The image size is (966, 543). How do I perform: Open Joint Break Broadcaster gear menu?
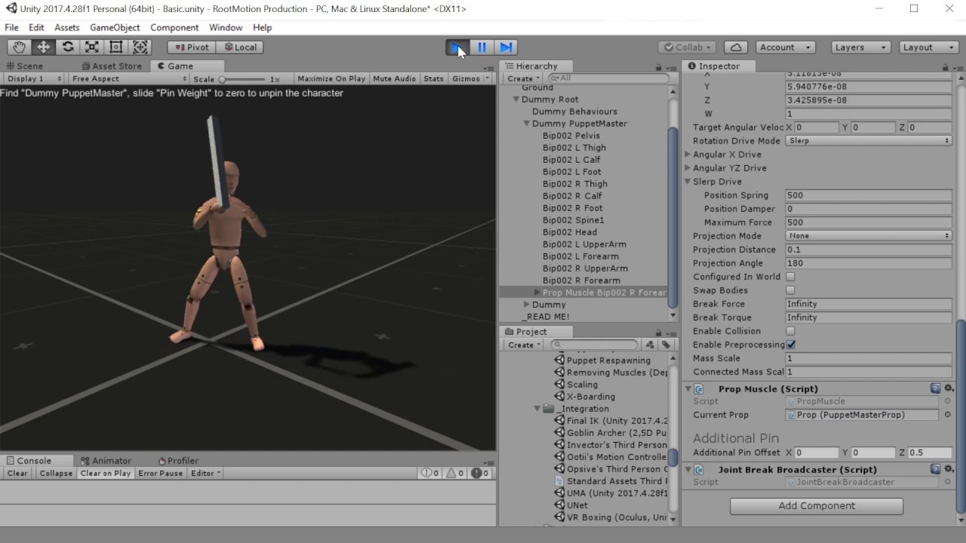tap(949, 469)
